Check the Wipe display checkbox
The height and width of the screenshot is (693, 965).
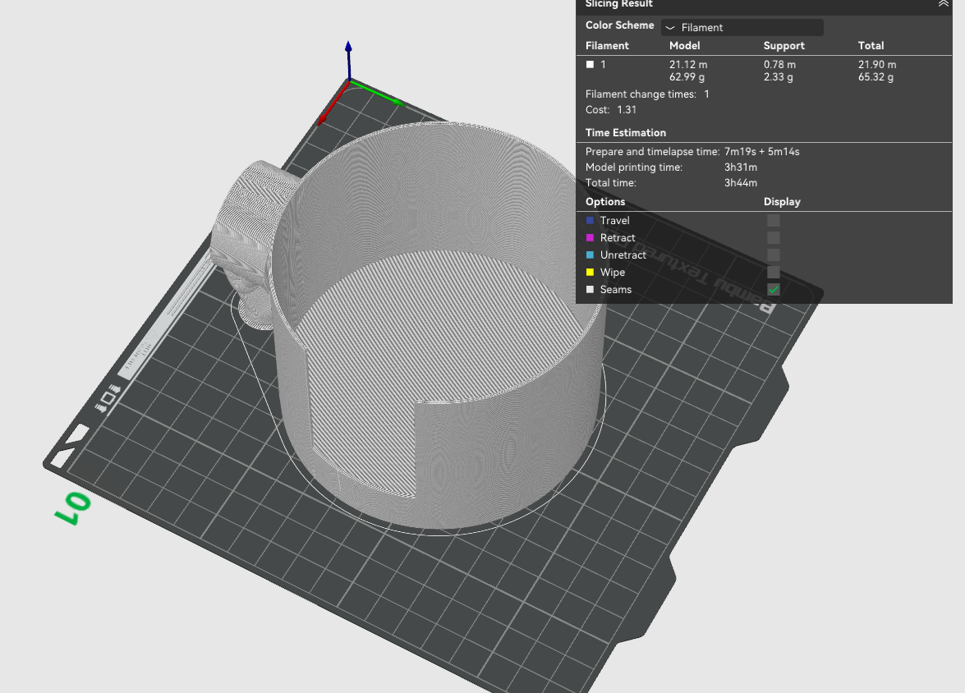pos(774,273)
